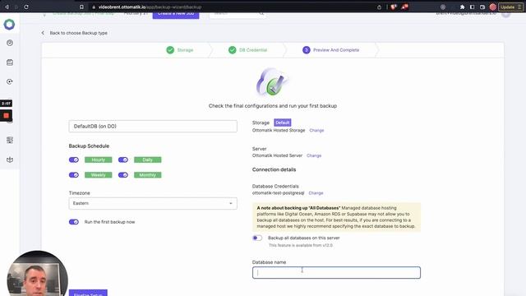Stop the screen recording with the red button
The height and width of the screenshot is (296, 526).
tap(6, 116)
